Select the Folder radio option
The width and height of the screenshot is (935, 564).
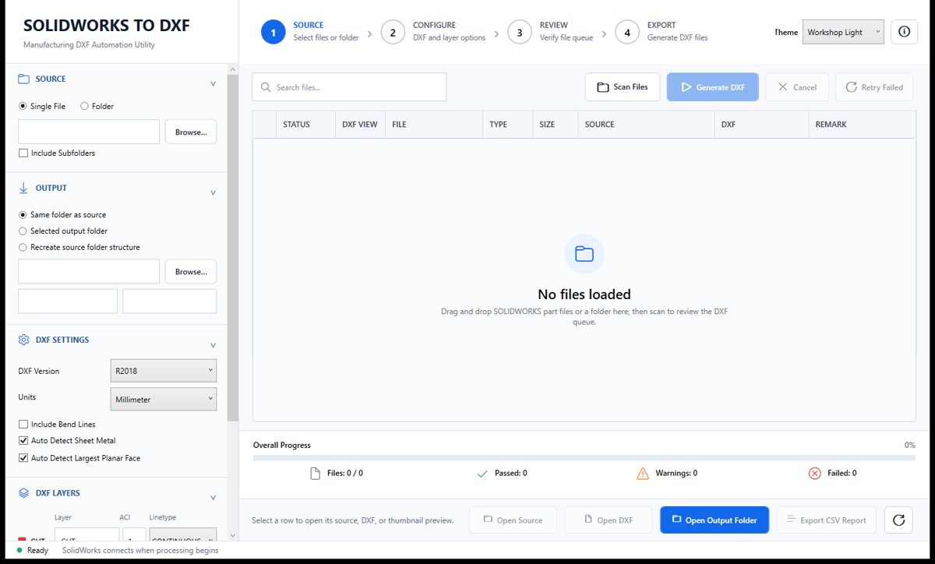click(x=84, y=106)
